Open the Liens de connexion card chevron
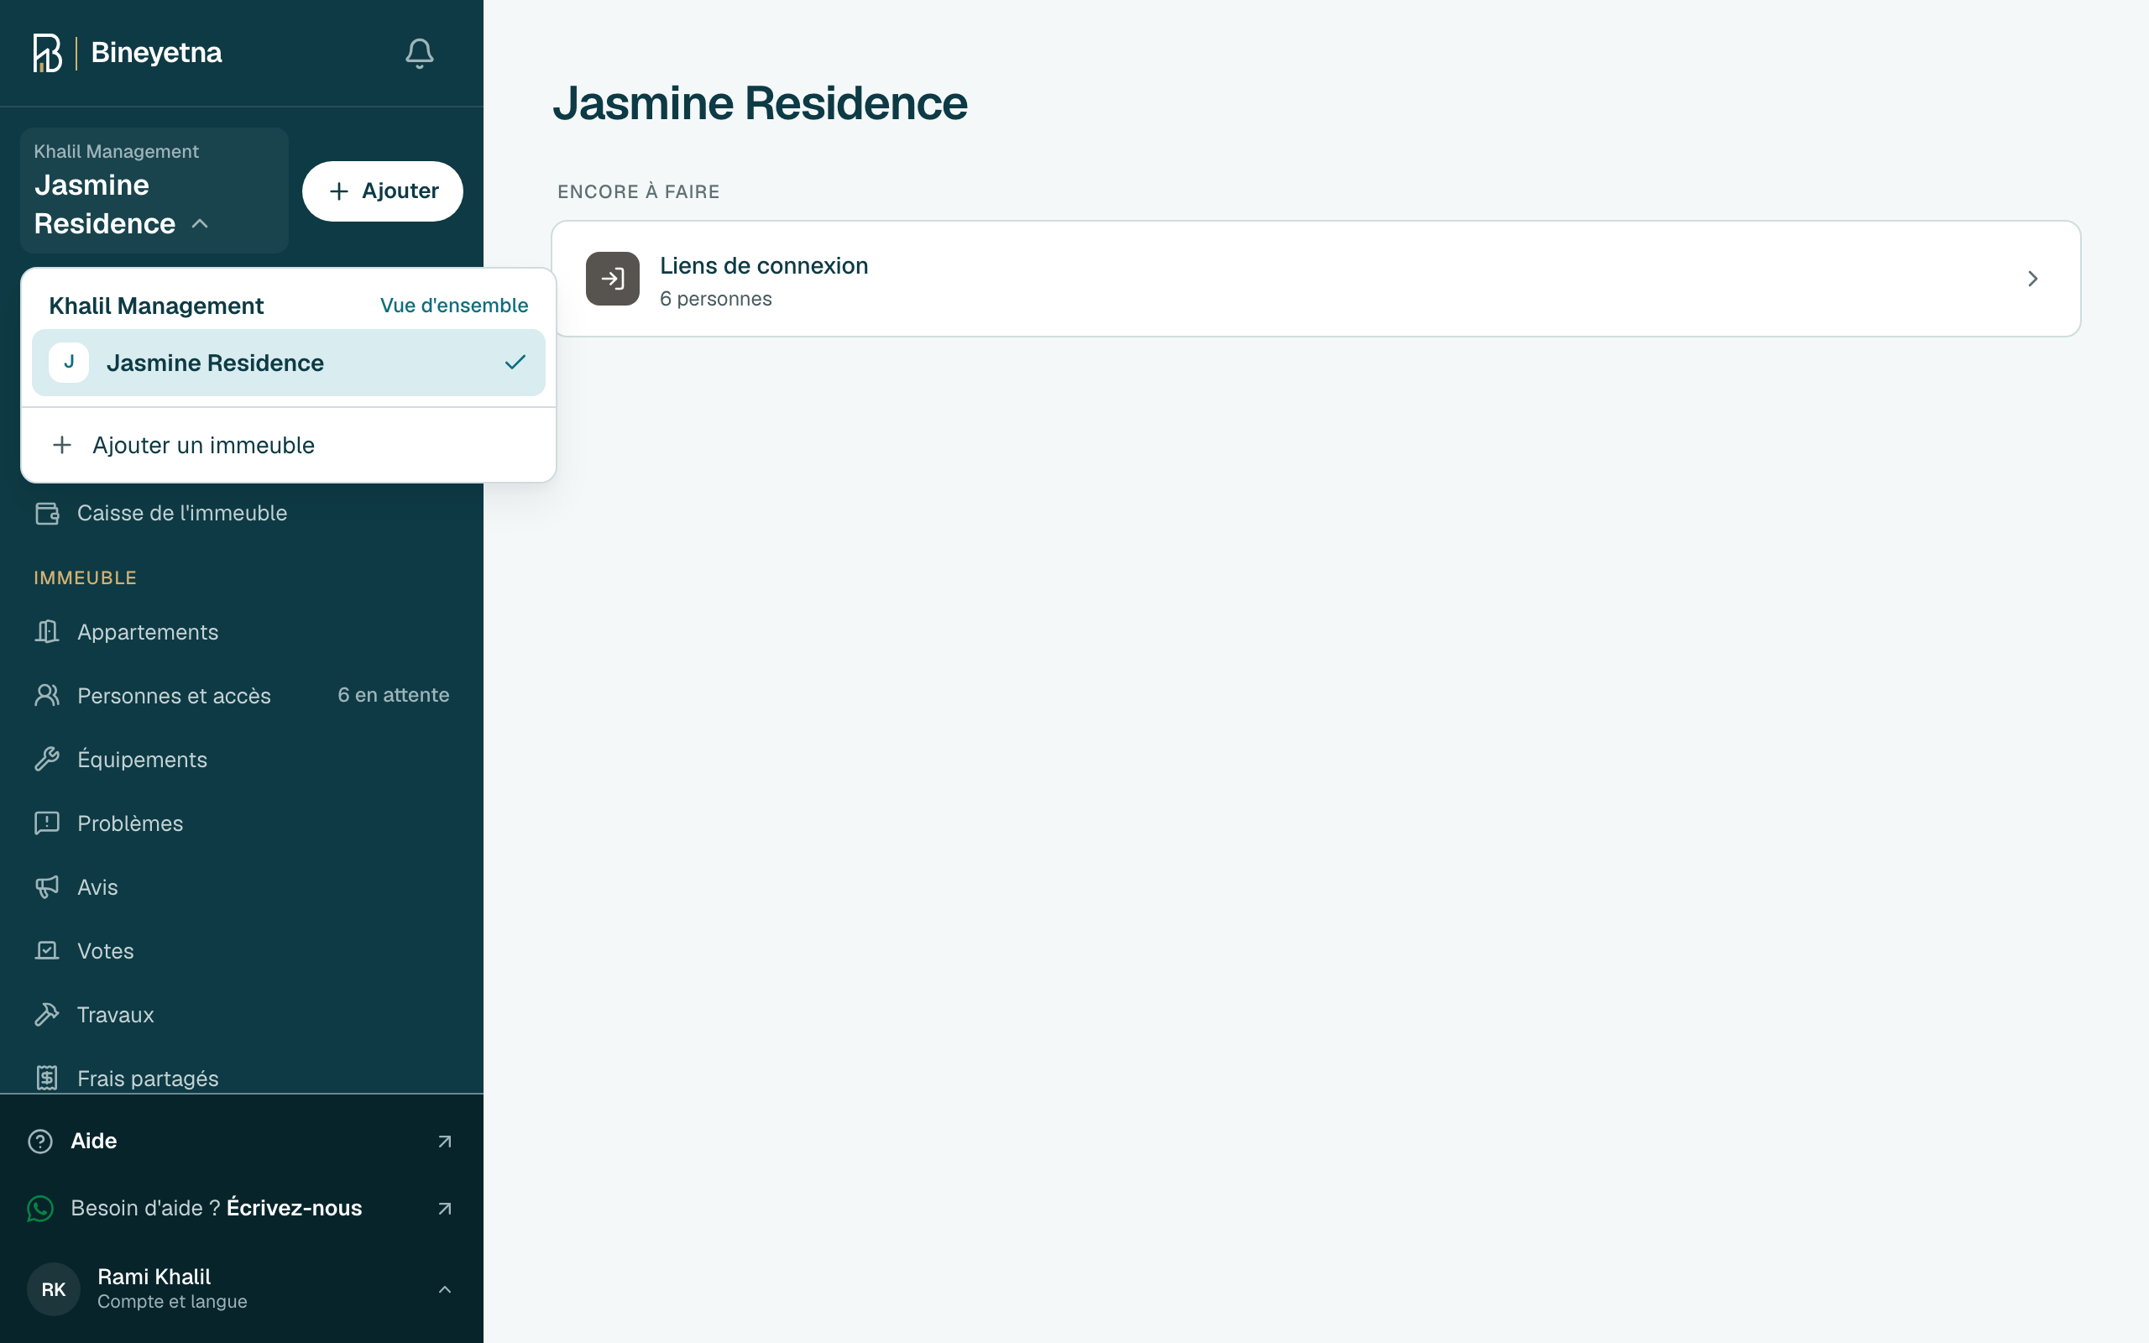The height and width of the screenshot is (1343, 2149). (x=2032, y=279)
